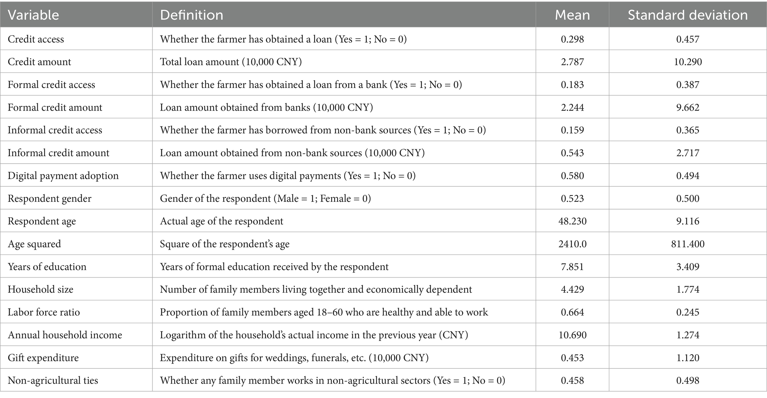Click the Formal credit access cell
Screen dimensions: 767x398
[x=51, y=85]
